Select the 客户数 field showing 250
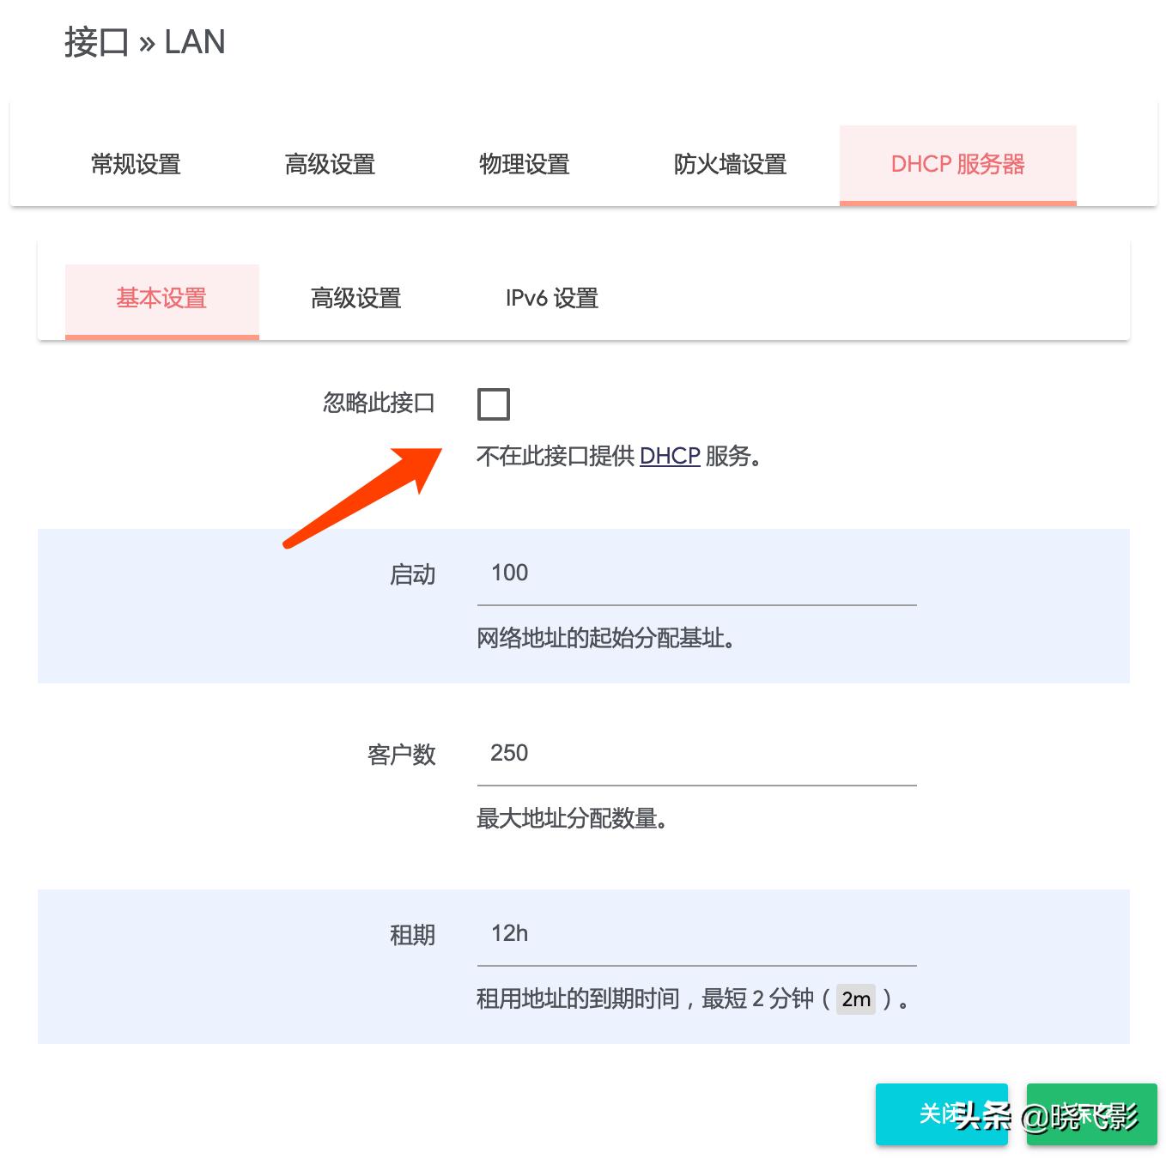The width and height of the screenshot is (1166, 1159). [695, 753]
